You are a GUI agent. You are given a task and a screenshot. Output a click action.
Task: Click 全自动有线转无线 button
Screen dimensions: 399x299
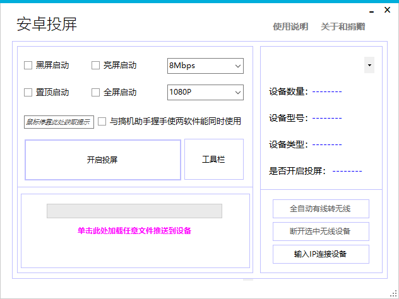click(x=321, y=209)
